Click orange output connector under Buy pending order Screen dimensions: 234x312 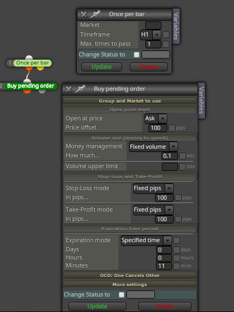(x=27, y=91)
